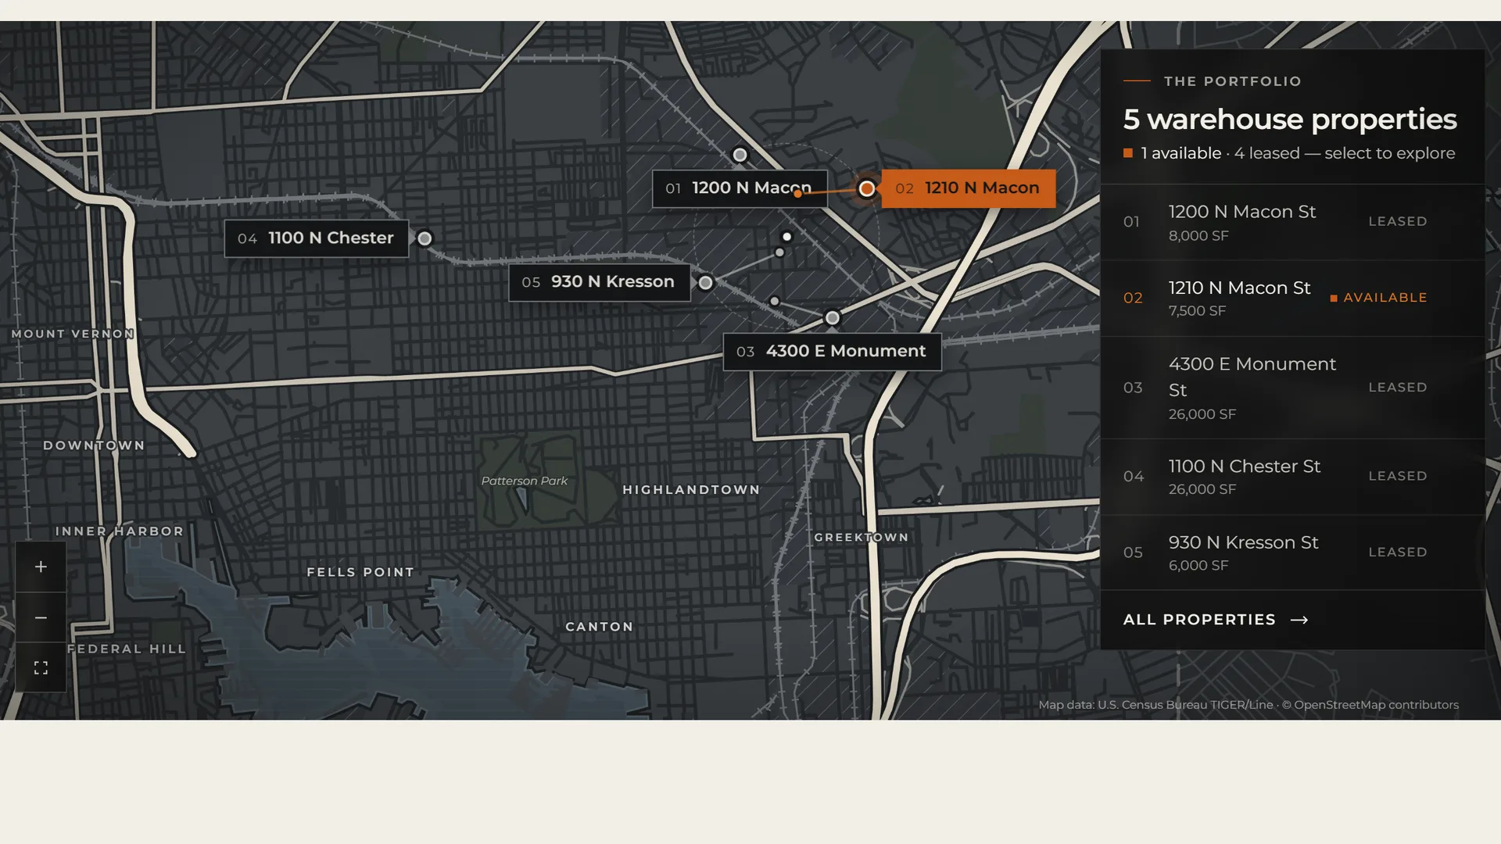
Task: Click the MOUNT VERNON neighborhood label
Action: coord(73,334)
